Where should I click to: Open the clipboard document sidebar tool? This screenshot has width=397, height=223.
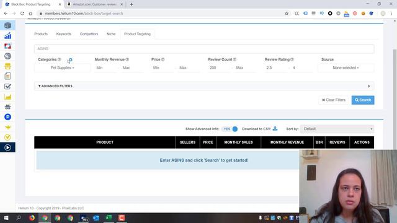point(7,76)
